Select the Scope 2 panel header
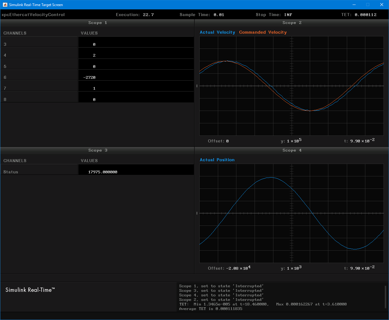 pos(292,23)
